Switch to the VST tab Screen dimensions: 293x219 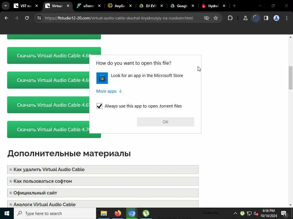[26, 6]
